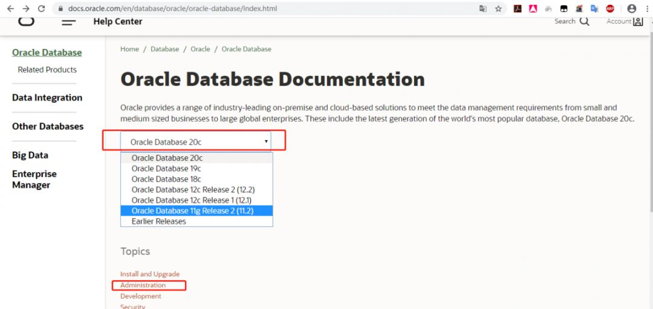Image resolution: width=653 pixels, height=309 pixels.
Task: Select Oracle Database 18c option
Action: (197, 179)
